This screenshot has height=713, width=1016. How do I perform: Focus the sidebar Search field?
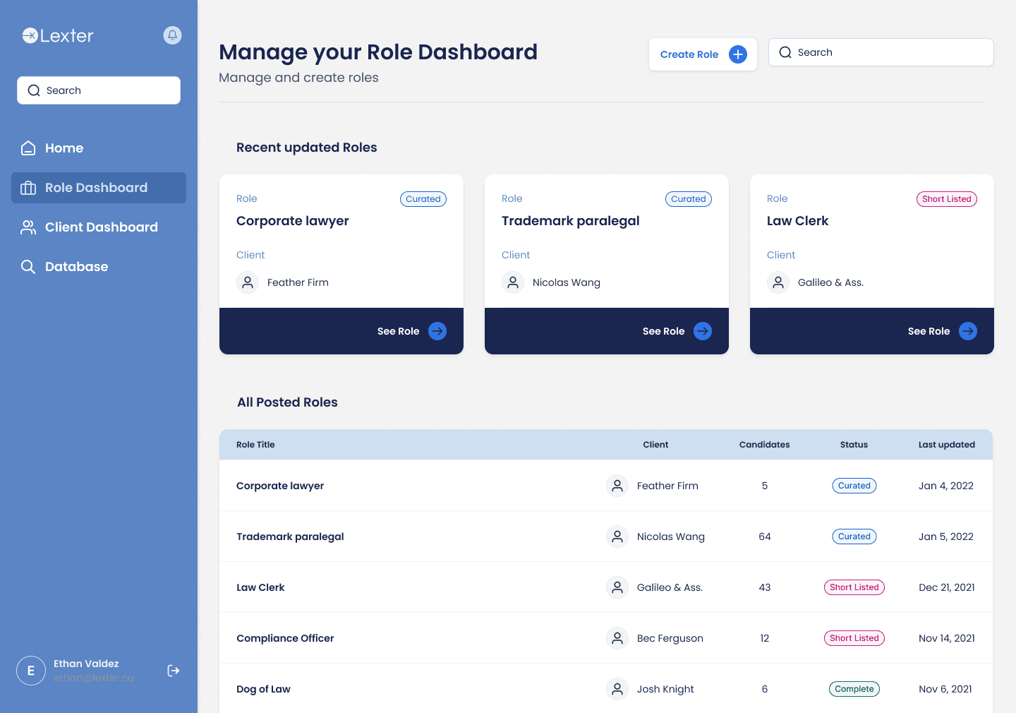[x=99, y=90]
